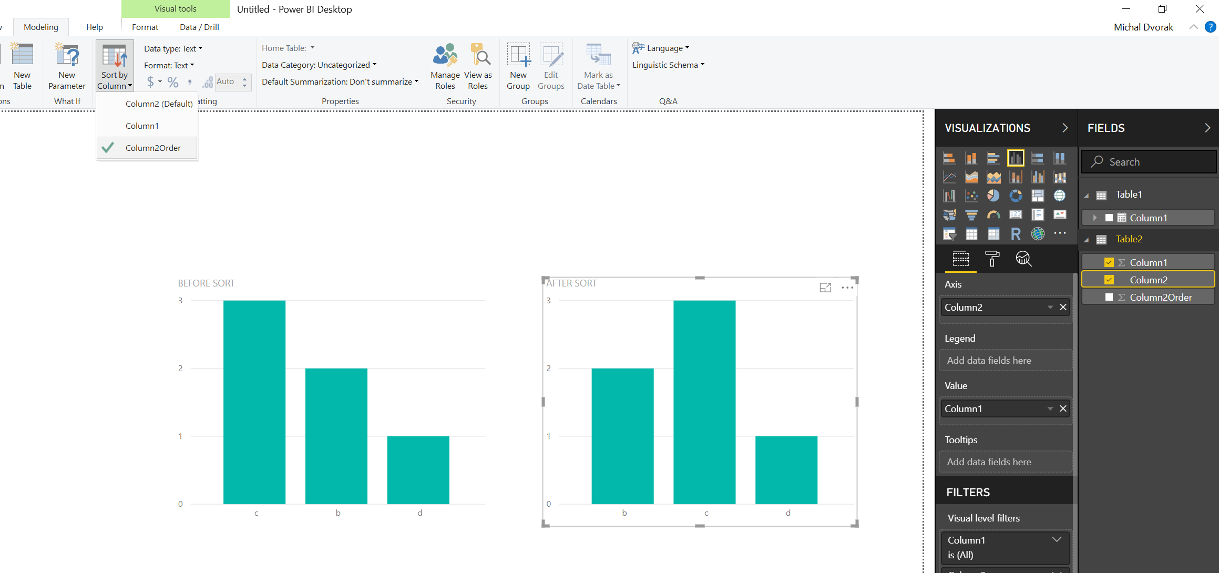Open More options on AFTER SORT chart
Viewport: 1219px width, 573px height.
pos(847,288)
